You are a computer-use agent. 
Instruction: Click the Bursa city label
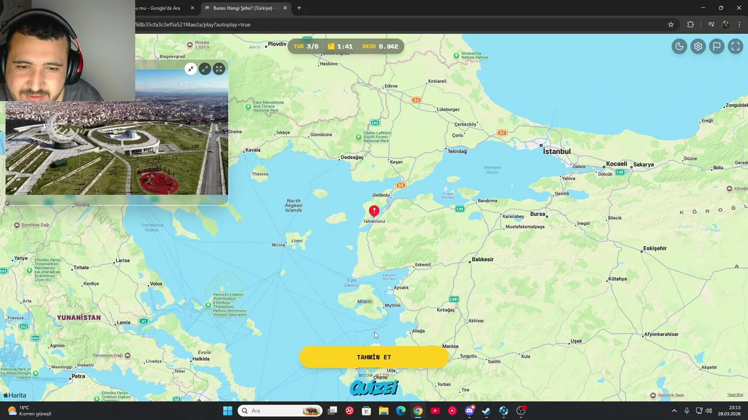tap(538, 214)
